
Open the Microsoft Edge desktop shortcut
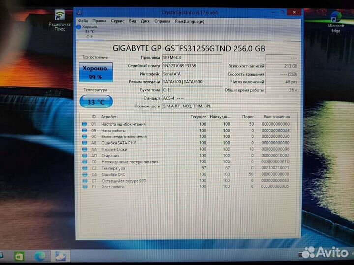pyautogui.click(x=336, y=20)
